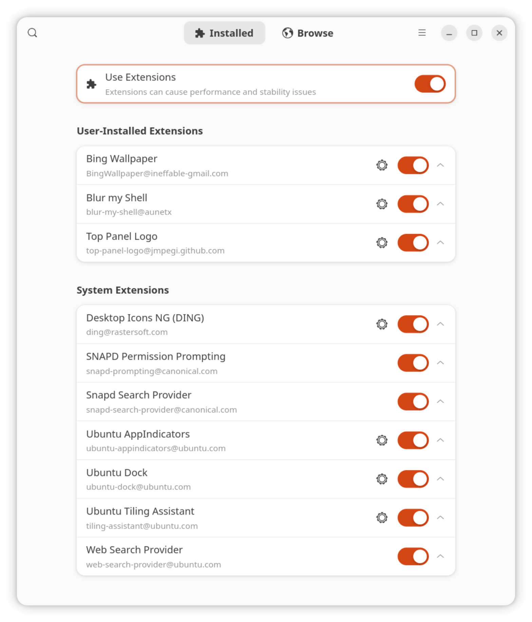Image resolution: width=532 pixels, height=622 pixels.
Task: Switch to the Browse tab
Action: tap(307, 33)
